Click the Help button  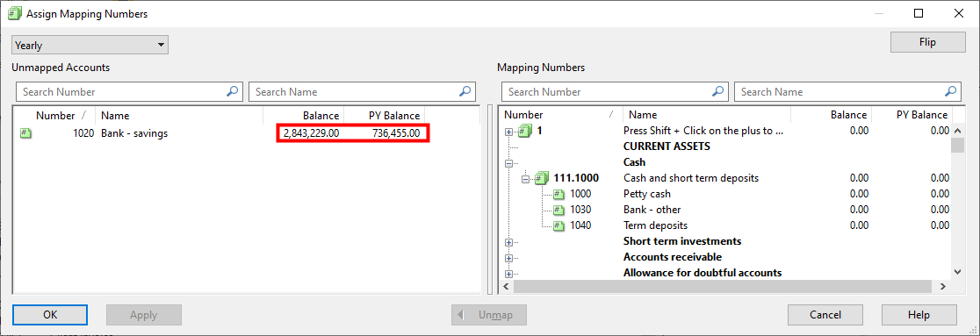(919, 315)
